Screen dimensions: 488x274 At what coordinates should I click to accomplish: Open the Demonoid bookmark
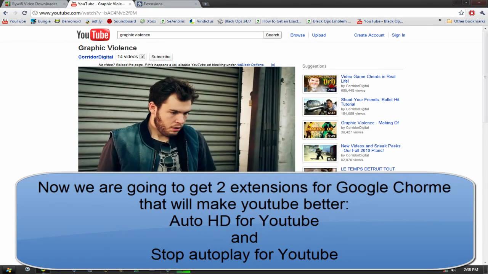68,21
